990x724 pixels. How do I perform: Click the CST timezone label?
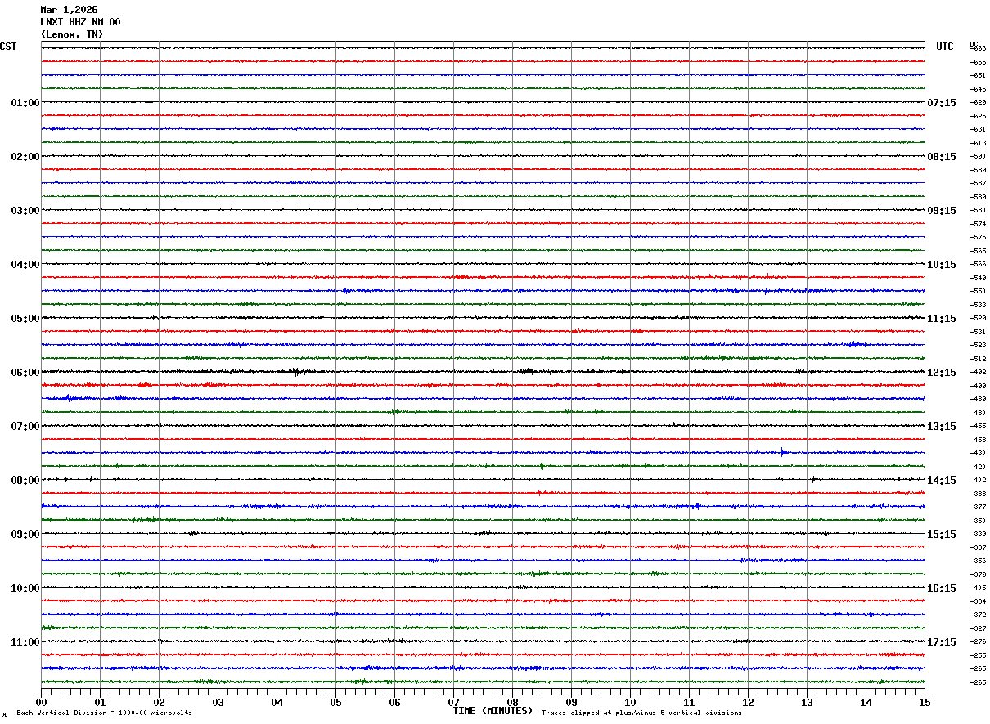(x=8, y=47)
